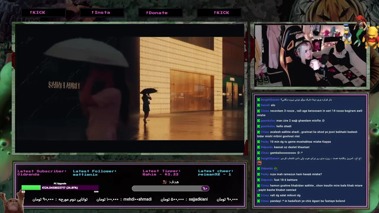Click the "Latest Follower: mattiwnix" text
Image resolution: width=379 pixels, height=213 pixels.
tap(95, 173)
